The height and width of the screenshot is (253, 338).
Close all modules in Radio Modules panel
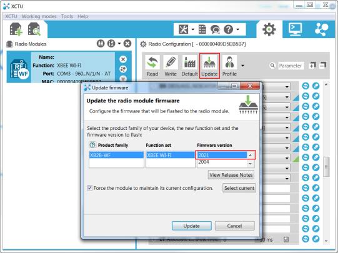coord(127,44)
